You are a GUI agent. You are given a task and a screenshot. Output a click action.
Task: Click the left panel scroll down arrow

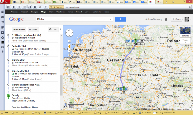coord(61,109)
